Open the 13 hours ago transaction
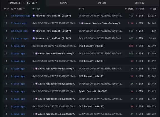This screenshot has width=160, height=117. (19, 38)
